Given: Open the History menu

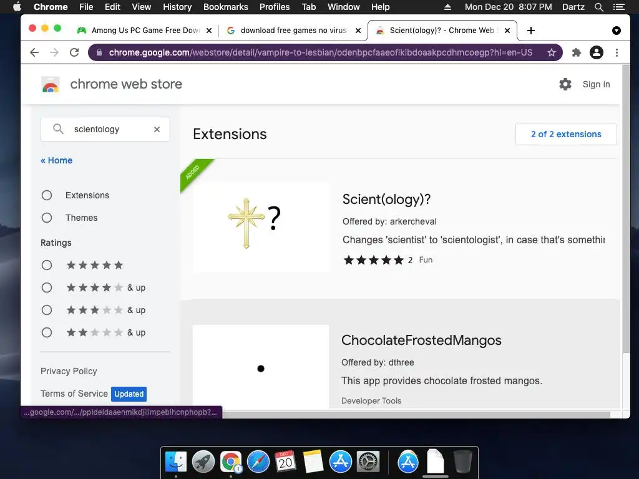Looking at the screenshot, I should [177, 7].
